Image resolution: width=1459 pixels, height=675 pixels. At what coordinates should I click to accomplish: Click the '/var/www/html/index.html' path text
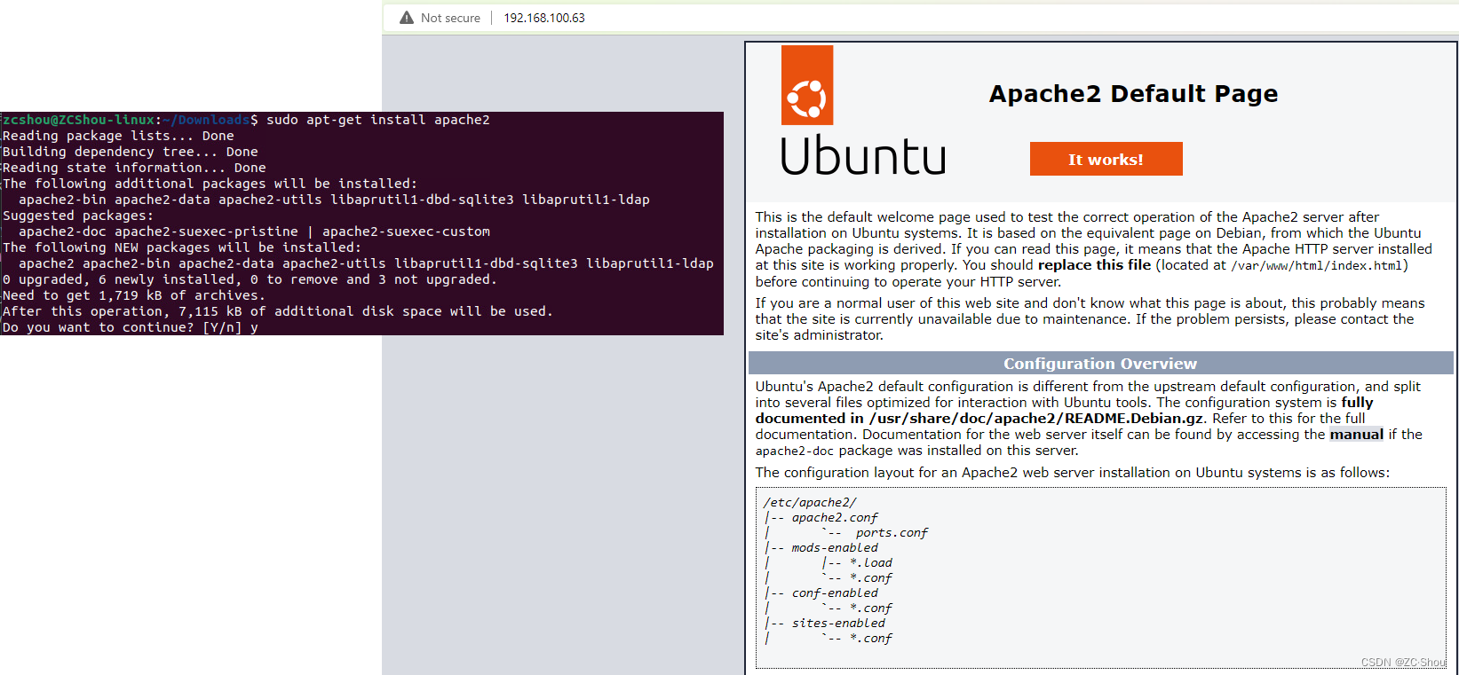click(1317, 266)
